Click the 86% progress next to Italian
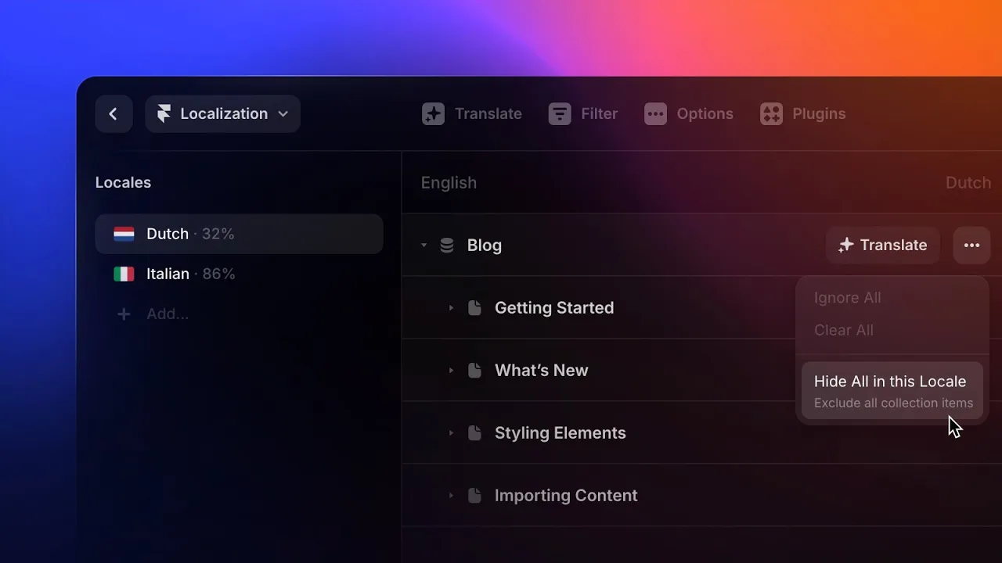Viewport: 1002px width, 563px height. point(219,274)
